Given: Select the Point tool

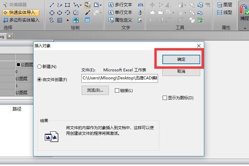Looking at the screenshot, I should pos(68,20).
